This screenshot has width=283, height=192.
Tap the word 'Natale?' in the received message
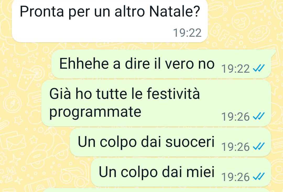175,11
